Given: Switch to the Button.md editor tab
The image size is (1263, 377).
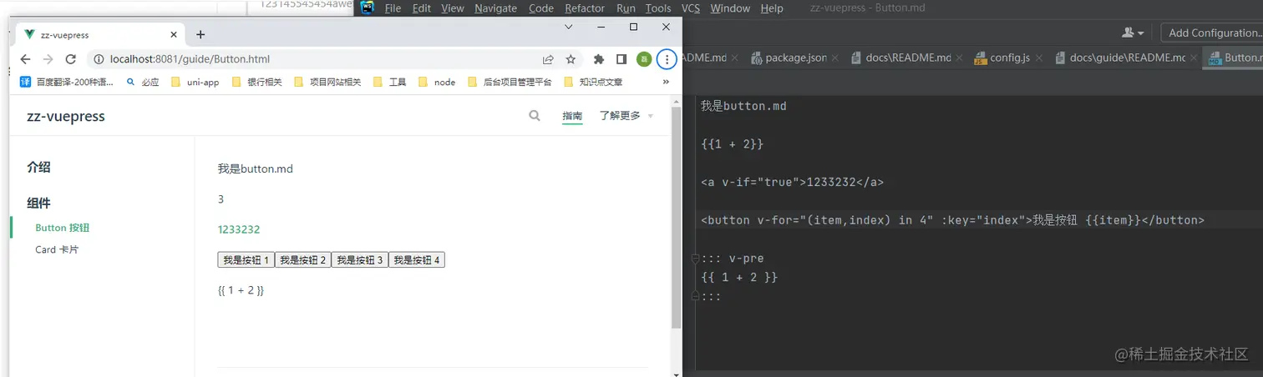Looking at the screenshot, I should [1235, 58].
